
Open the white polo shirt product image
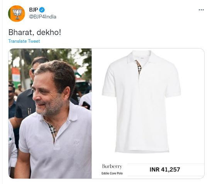click(x=141, y=102)
